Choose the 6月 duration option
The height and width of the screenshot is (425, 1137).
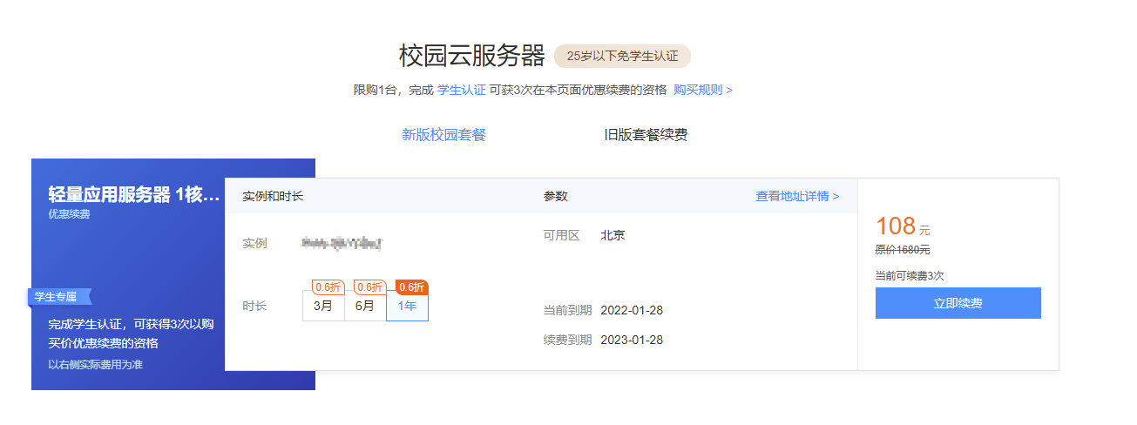coord(365,306)
